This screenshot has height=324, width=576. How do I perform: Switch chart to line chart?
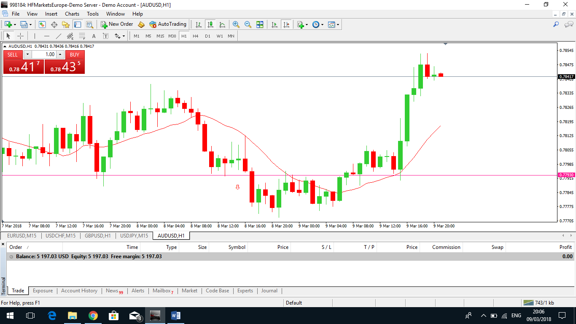(x=222, y=24)
